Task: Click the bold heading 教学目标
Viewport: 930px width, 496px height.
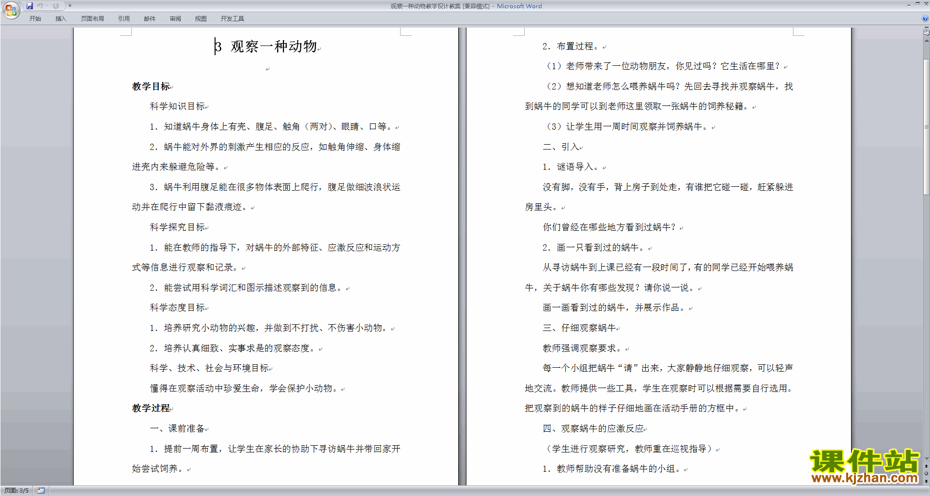Action: pos(151,87)
